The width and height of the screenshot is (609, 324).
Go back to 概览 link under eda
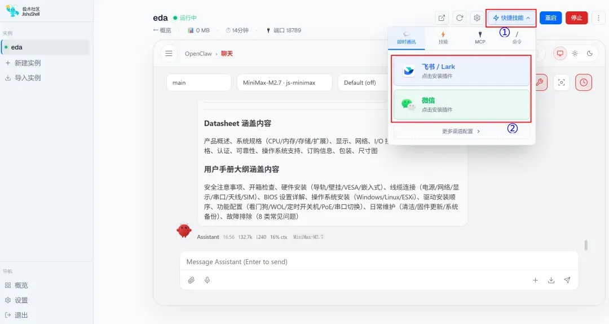pos(162,30)
